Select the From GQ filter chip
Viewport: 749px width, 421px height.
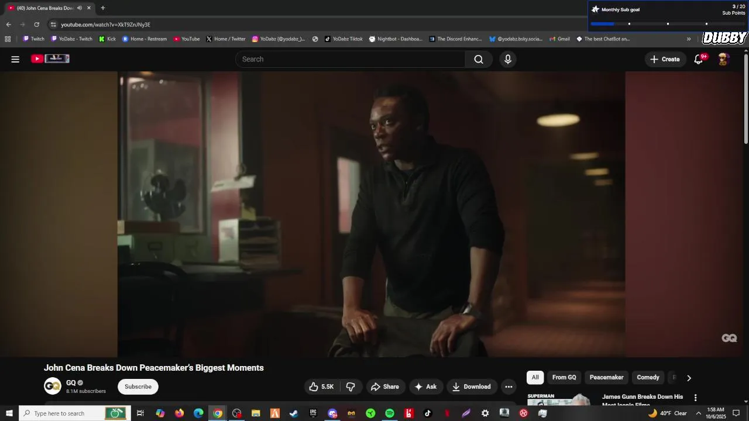(564, 378)
